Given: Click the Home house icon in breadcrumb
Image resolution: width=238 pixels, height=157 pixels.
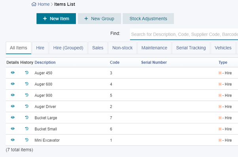Looking at the screenshot, I should coord(34,4).
